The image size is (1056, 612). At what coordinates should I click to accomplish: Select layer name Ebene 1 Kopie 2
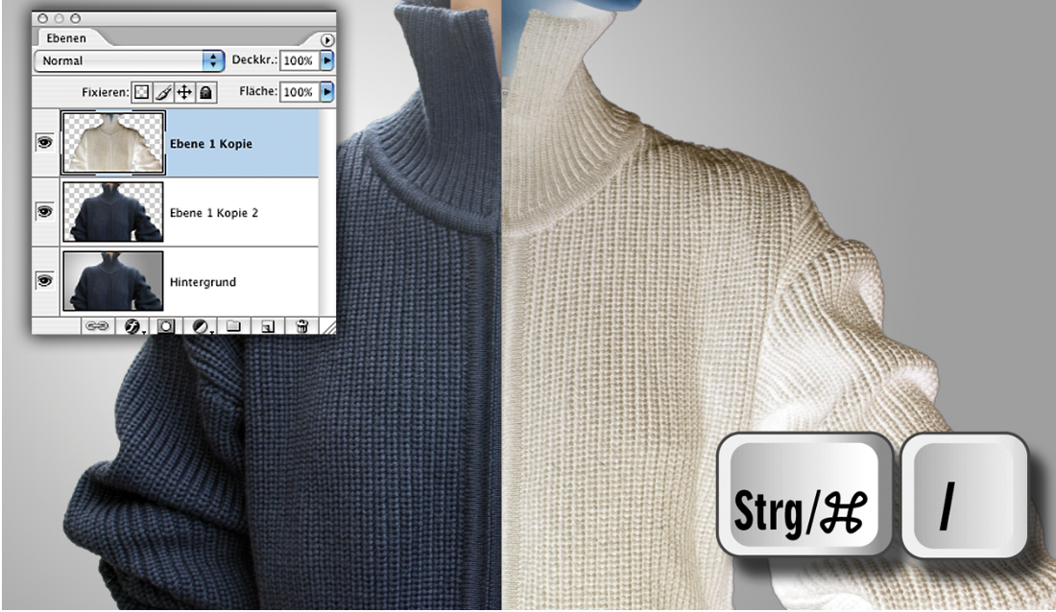213,213
